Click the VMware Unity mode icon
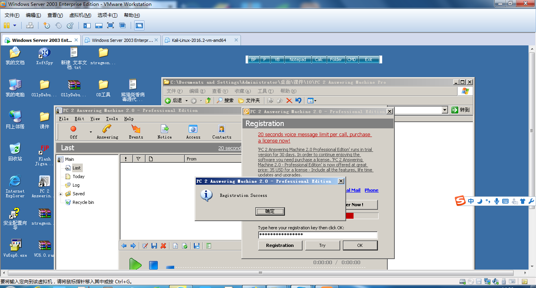This screenshot has width=536, height=288. [122, 25]
